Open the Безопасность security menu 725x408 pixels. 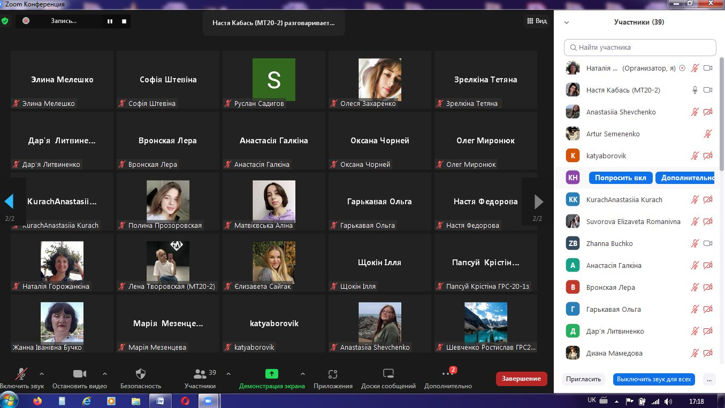click(141, 378)
